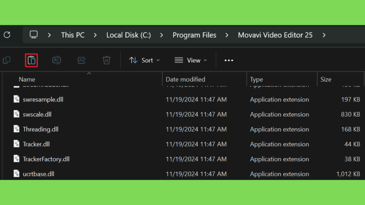Click the Delete trash icon
The height and width of the screenshot is (205, 365).
click(x=107, y=60)
